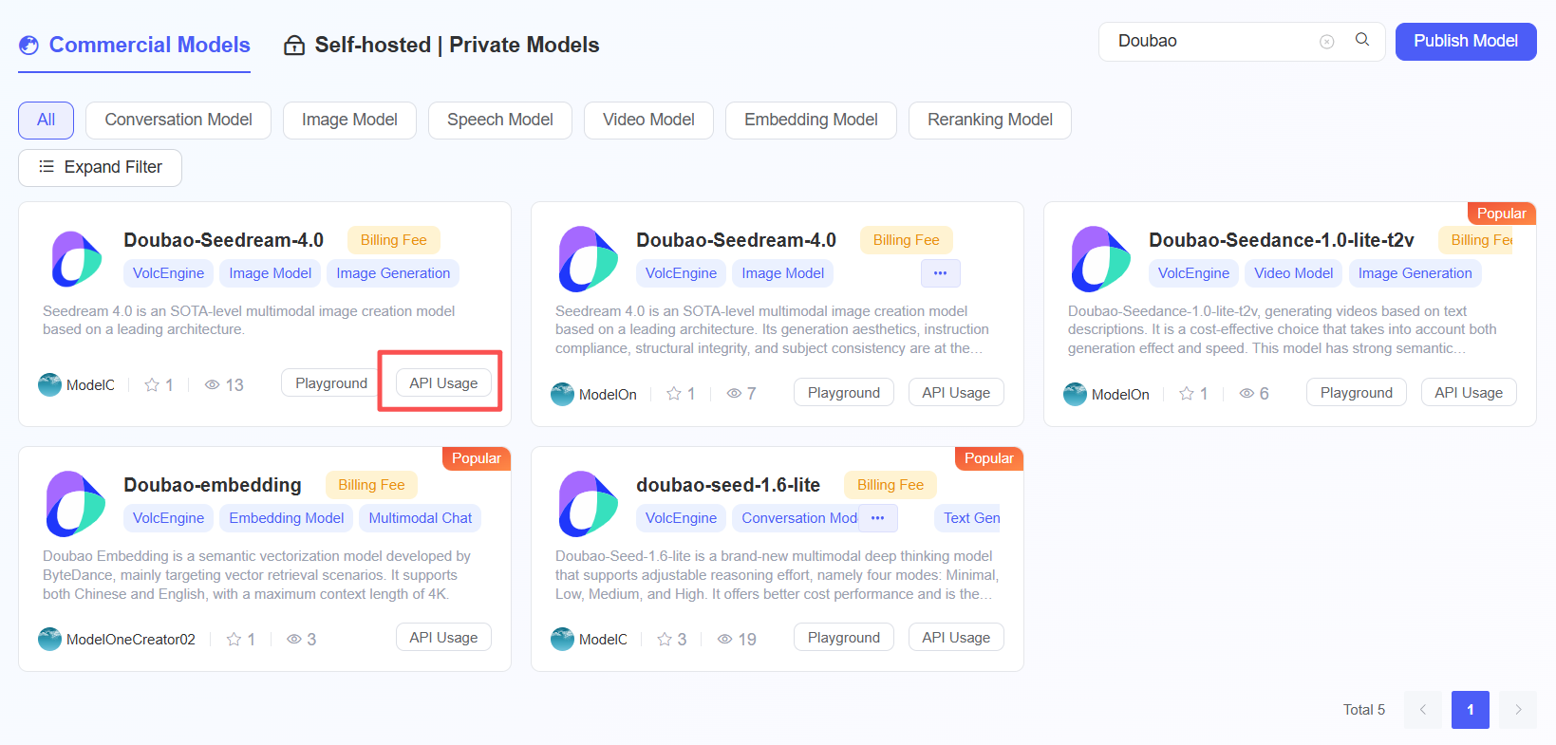This screenshot has height=745, width=1556.
Task: Click the star icon on Doubao-Seedance card
Action: coord(1186,394)
